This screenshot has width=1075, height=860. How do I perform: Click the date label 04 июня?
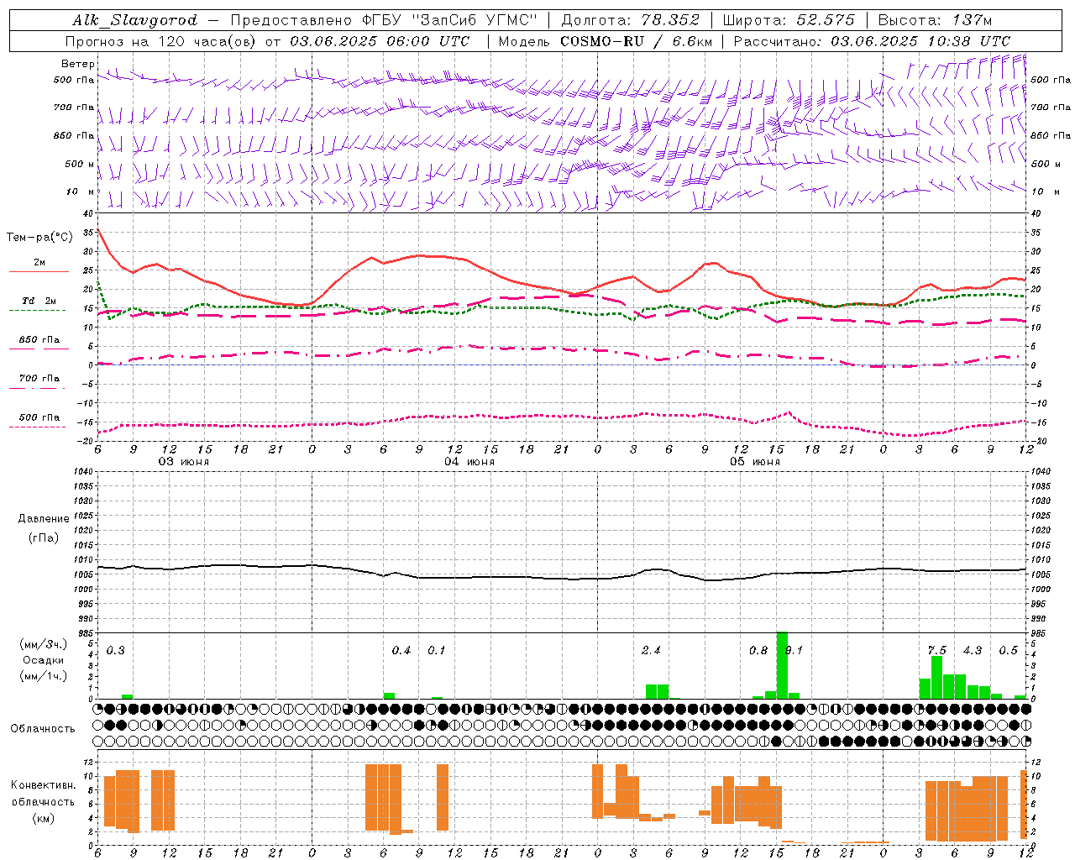click(x=469, y=462)
